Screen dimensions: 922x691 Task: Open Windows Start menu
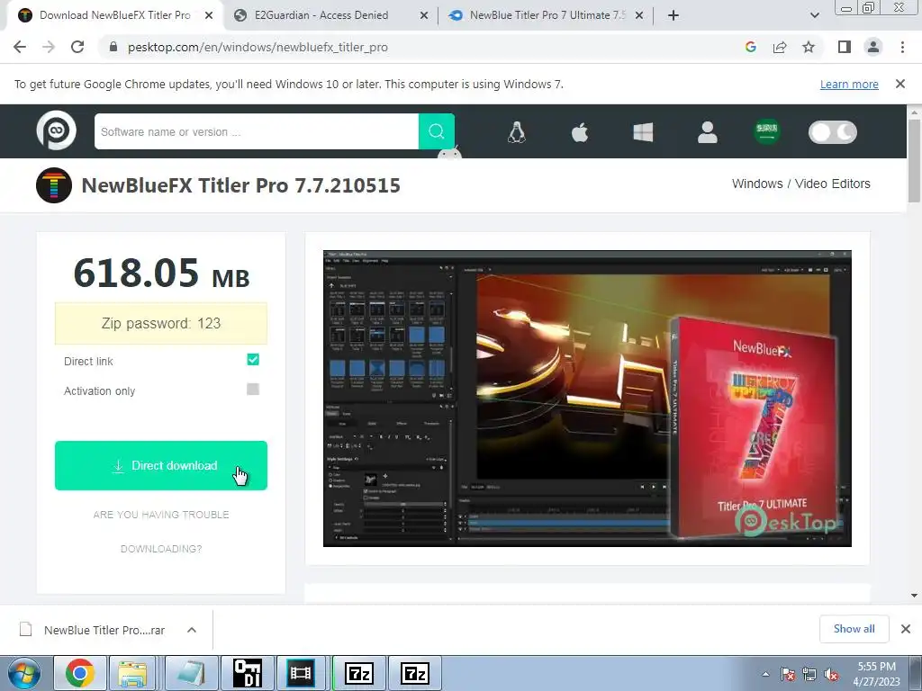24,673
